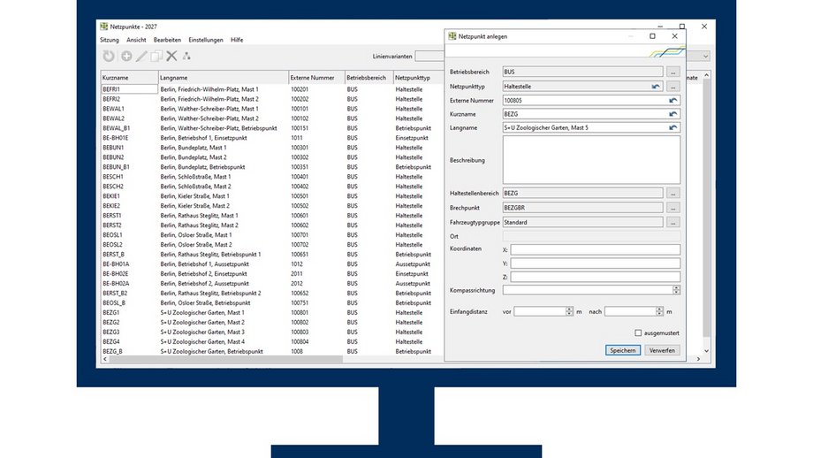Screen dimensions: 813x458
Task: Open the Einstellungen menu
Action: tap(206, 40)
